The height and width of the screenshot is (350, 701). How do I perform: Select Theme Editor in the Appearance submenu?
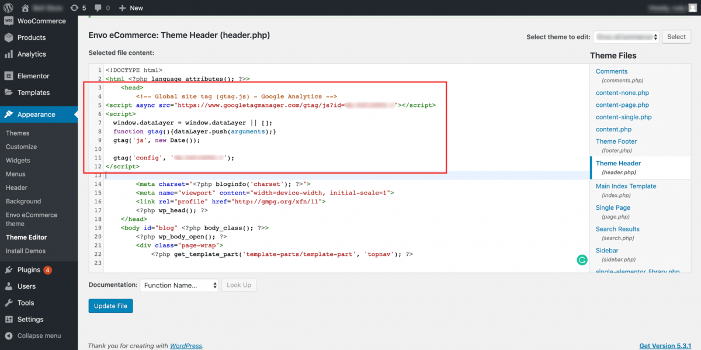[x=26, y=237]
